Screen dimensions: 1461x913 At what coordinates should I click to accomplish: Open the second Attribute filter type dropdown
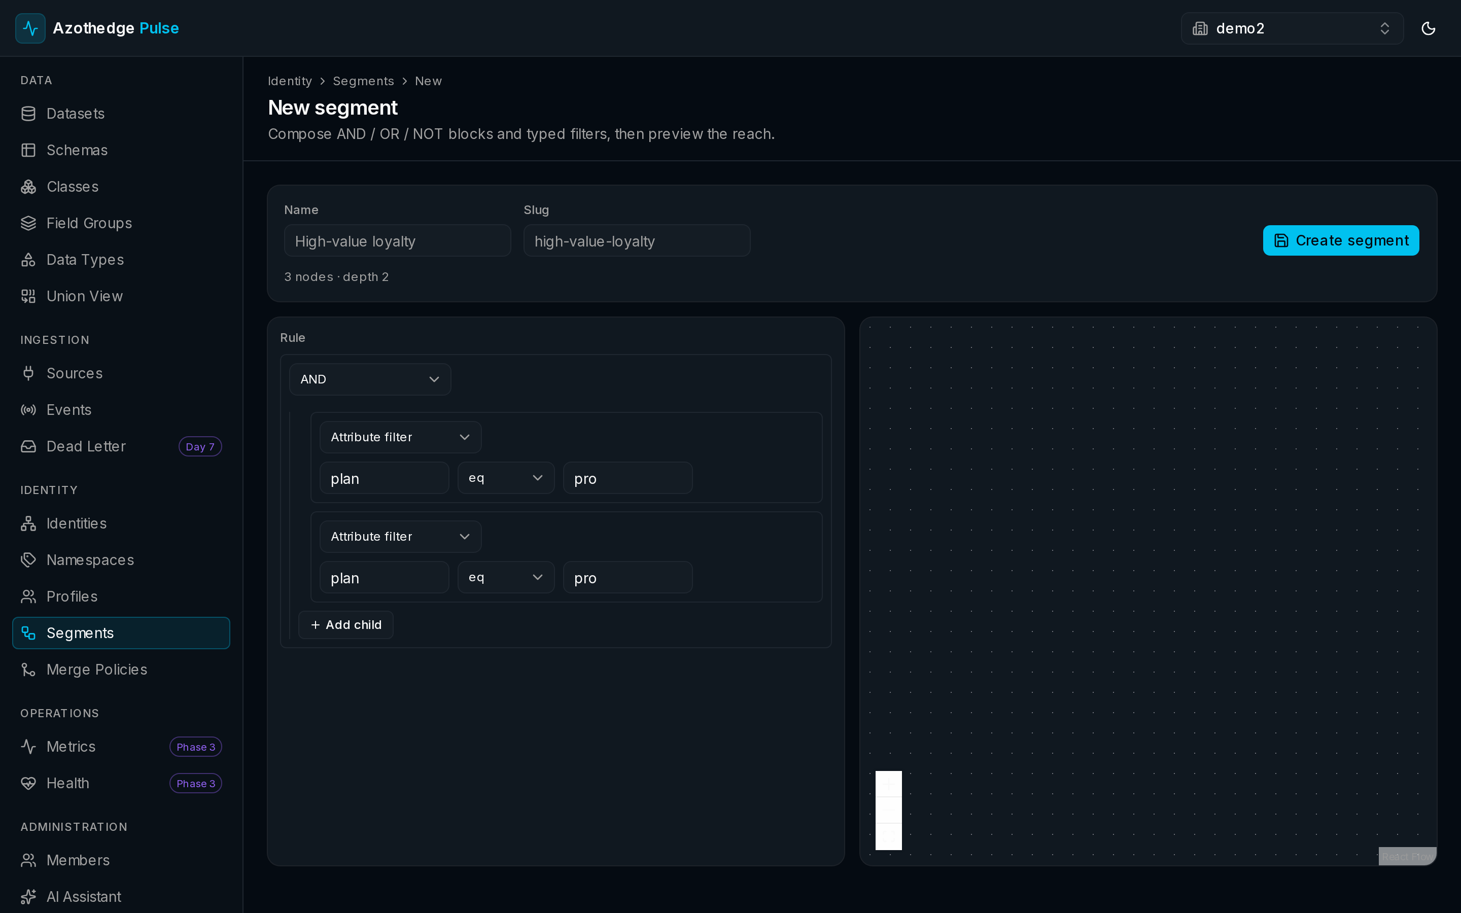400,537
